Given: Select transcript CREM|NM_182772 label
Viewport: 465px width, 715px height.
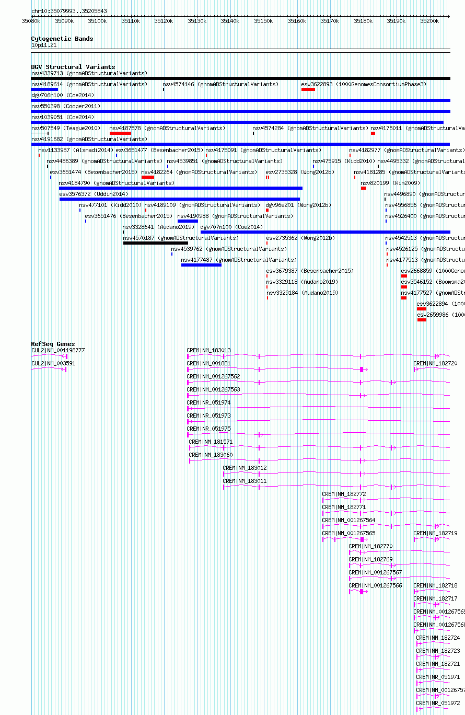Looking at the screenshot, I should (x=344, y=494).
